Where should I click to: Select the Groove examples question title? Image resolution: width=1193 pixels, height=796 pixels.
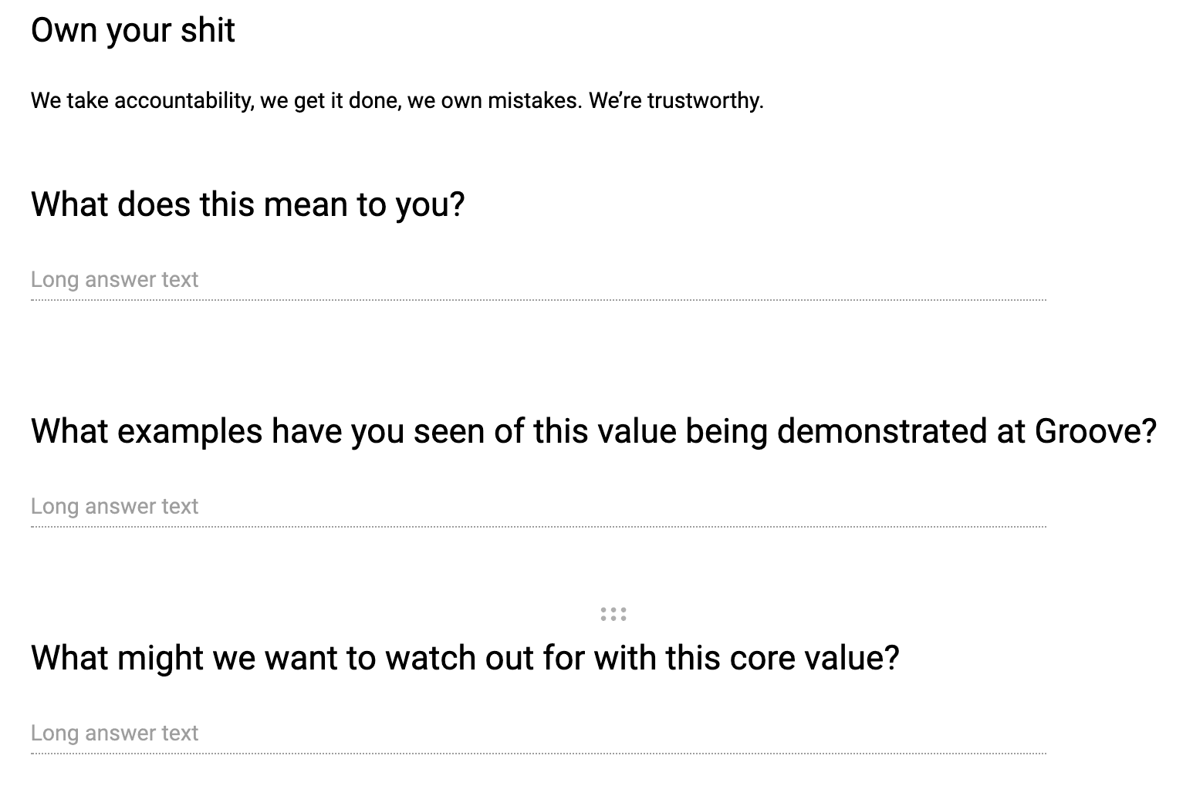pos(593,431)
